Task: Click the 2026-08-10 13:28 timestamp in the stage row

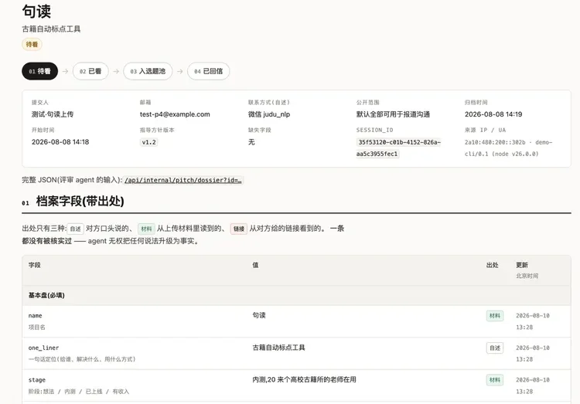Action: (x=533, y=385)
